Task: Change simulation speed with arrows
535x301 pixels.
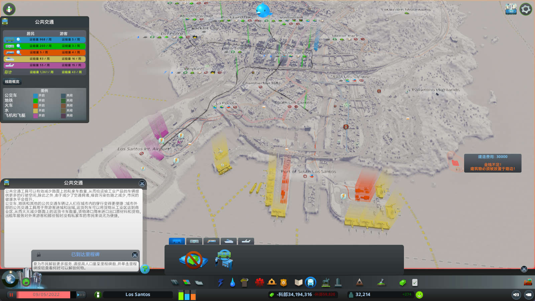Action: (81, 295)
